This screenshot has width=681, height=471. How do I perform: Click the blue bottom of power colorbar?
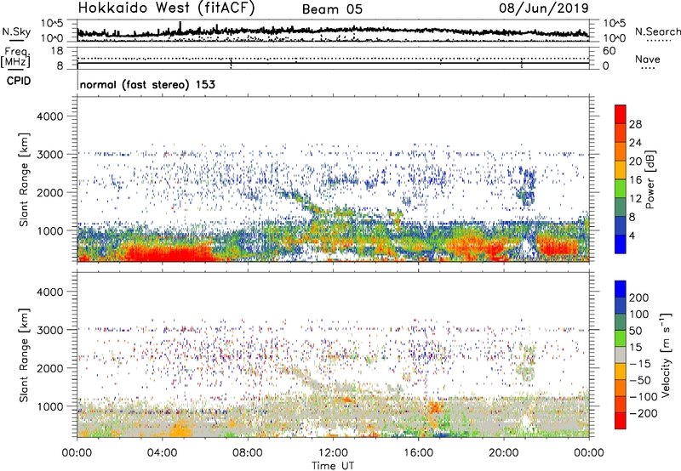(x=621, y=244)
